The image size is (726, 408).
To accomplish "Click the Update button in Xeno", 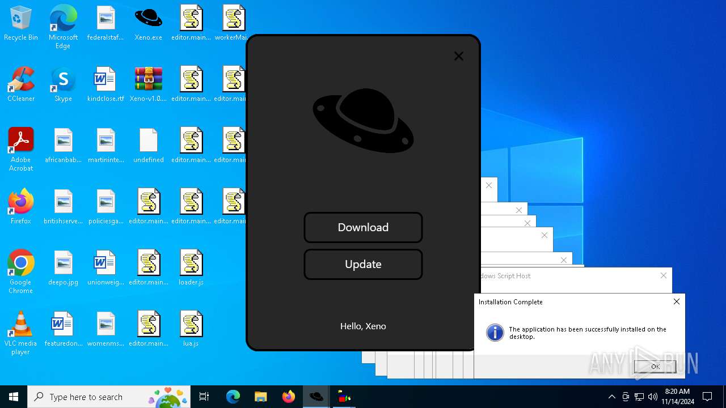I will point(363,264).
